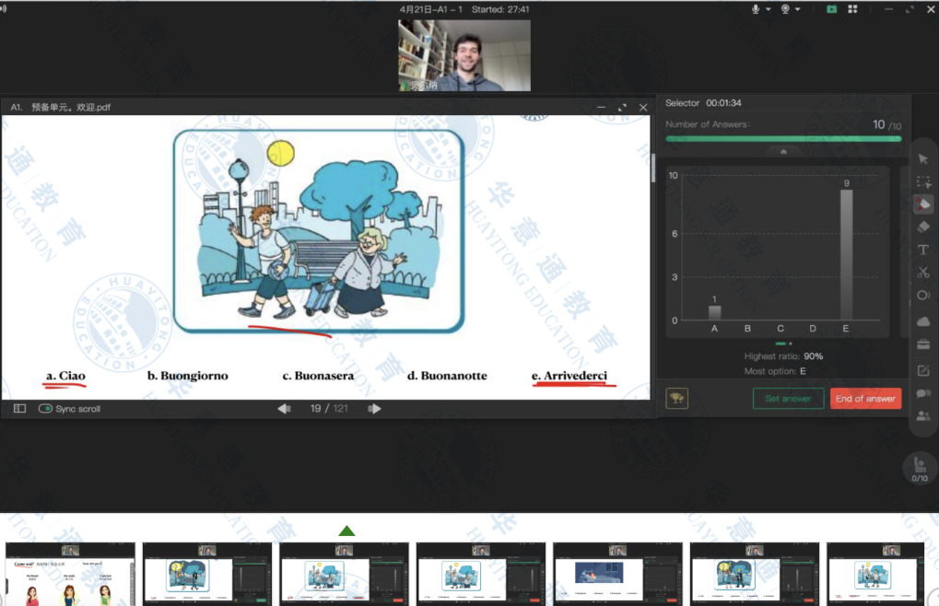
Task: Click the speaker volume icon at top left
Action: (3, 8)
